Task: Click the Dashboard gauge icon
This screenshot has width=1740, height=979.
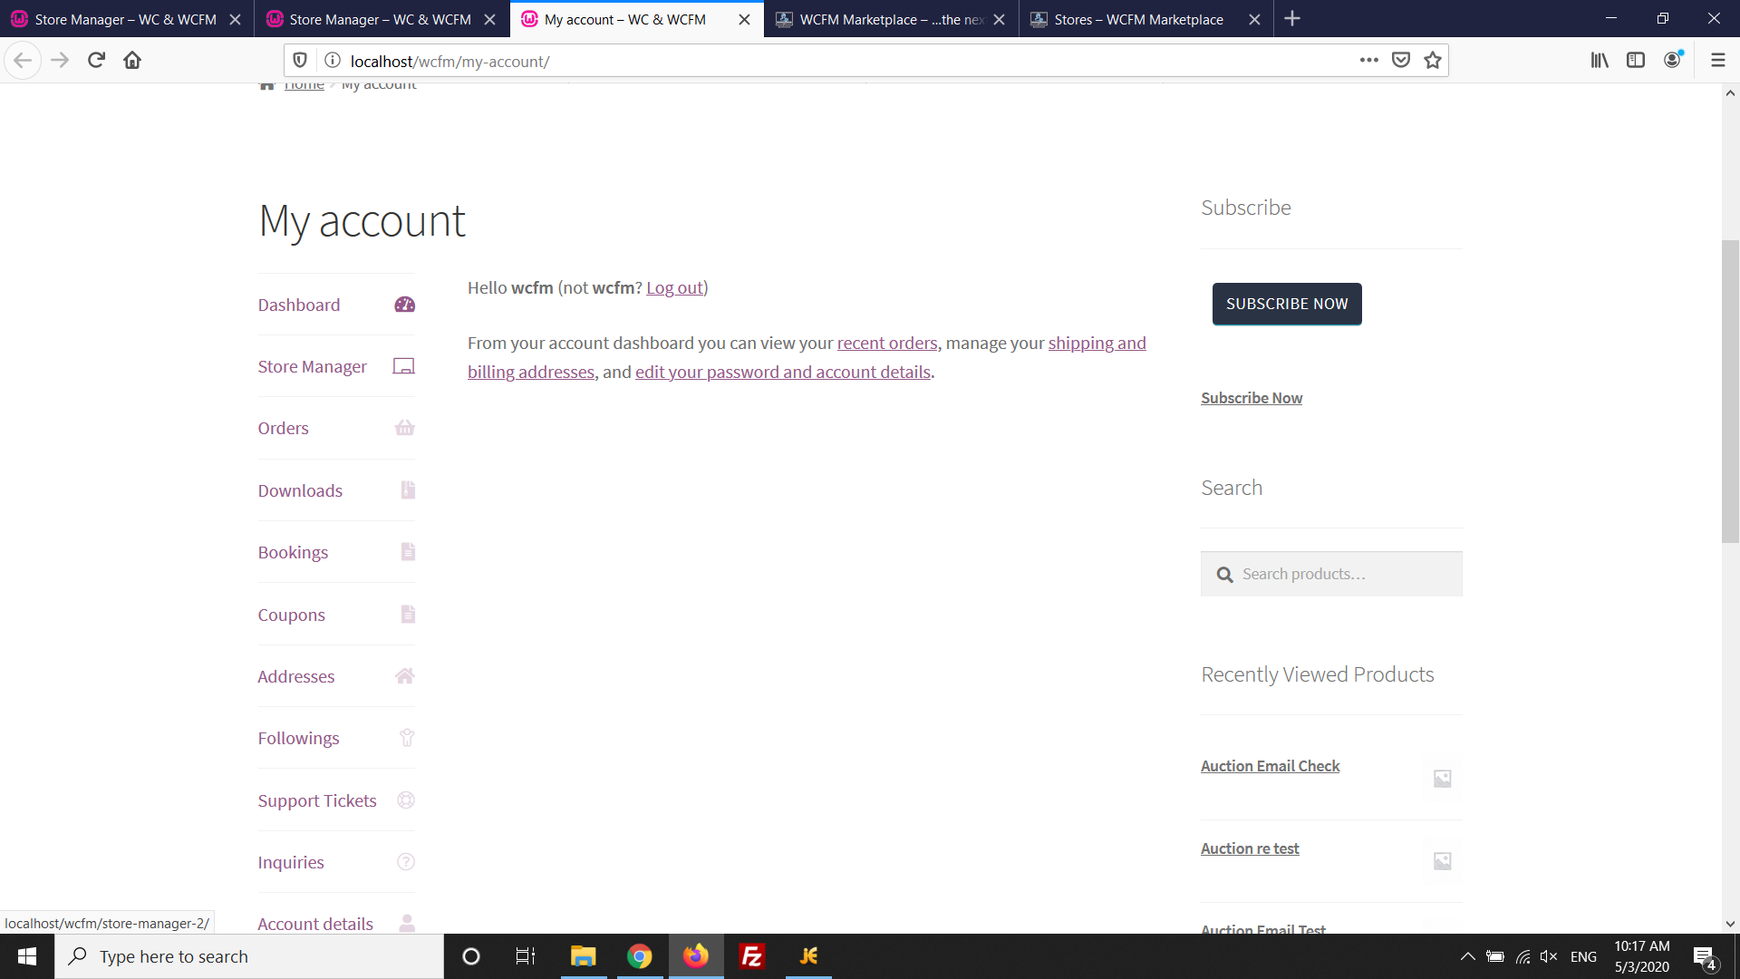Action: [x=404, y=305]
